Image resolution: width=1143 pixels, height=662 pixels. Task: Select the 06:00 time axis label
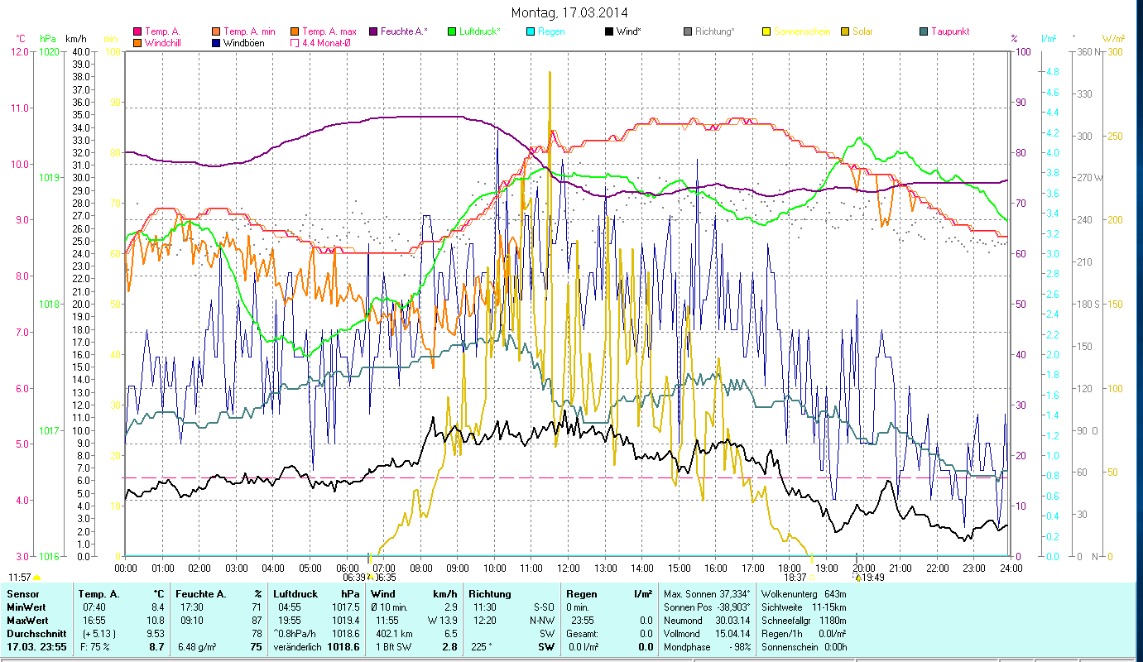347,568
